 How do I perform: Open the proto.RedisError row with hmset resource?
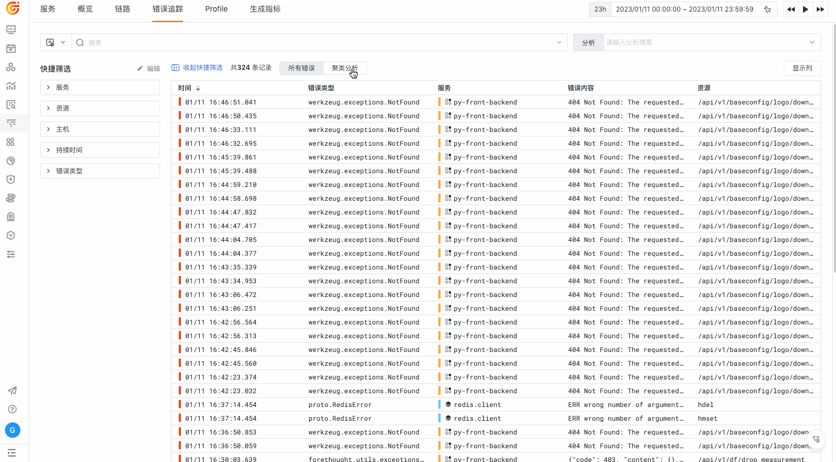point(496,419)
